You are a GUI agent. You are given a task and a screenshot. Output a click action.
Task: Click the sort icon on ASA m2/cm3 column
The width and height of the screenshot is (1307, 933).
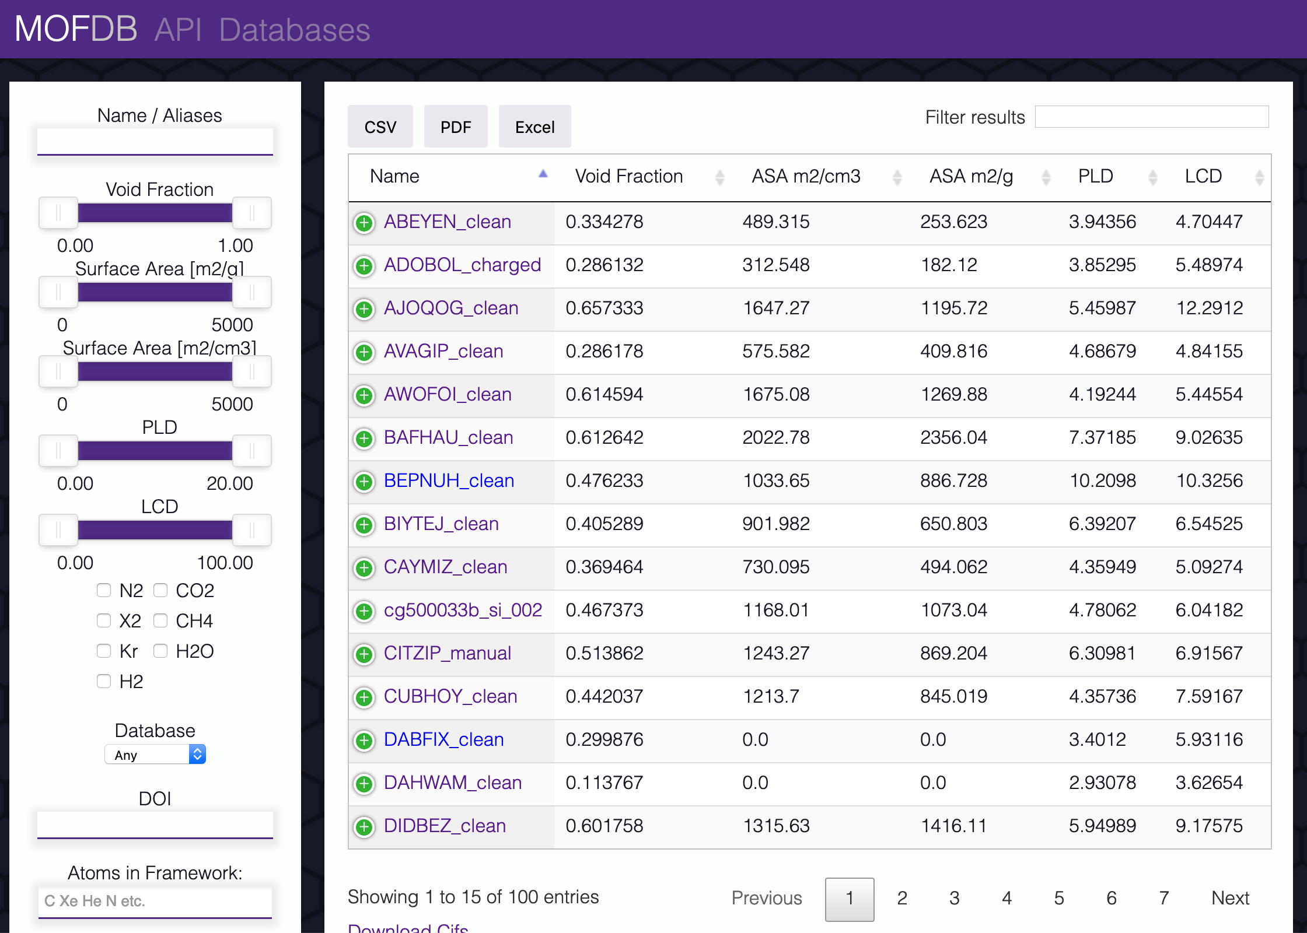tap(897, 177)
